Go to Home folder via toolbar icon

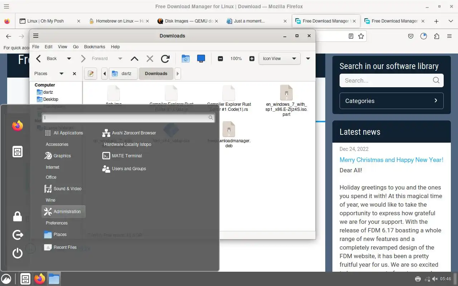click(x=185, y=59)
